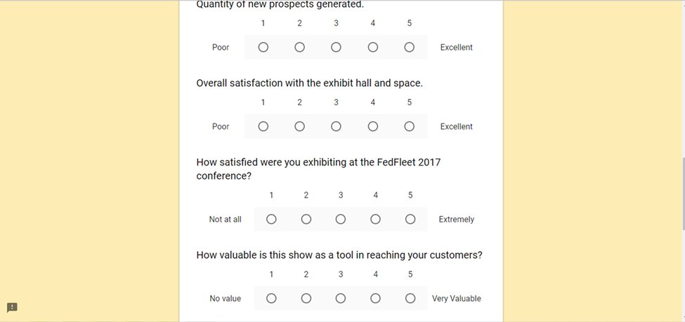Screen dimensions: 685x322
Task: Pick rating 5 for exhibit hall satisfaction
Action: pos(410,127)
